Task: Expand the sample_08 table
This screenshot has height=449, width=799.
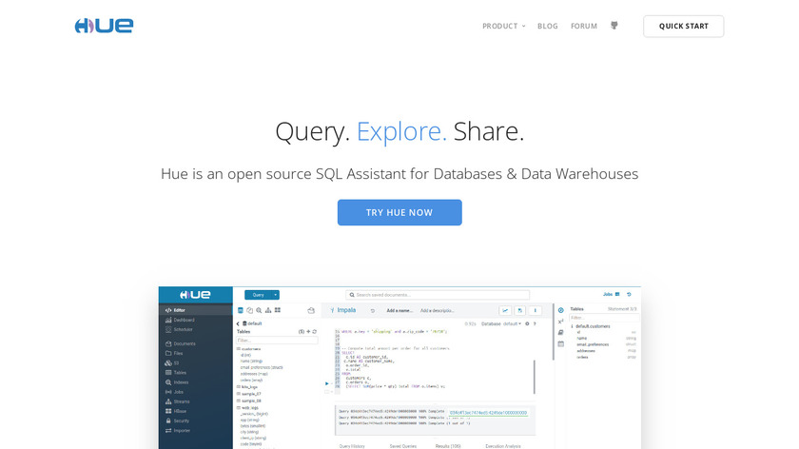Action: pyautogui.click(x=248, y=400)
